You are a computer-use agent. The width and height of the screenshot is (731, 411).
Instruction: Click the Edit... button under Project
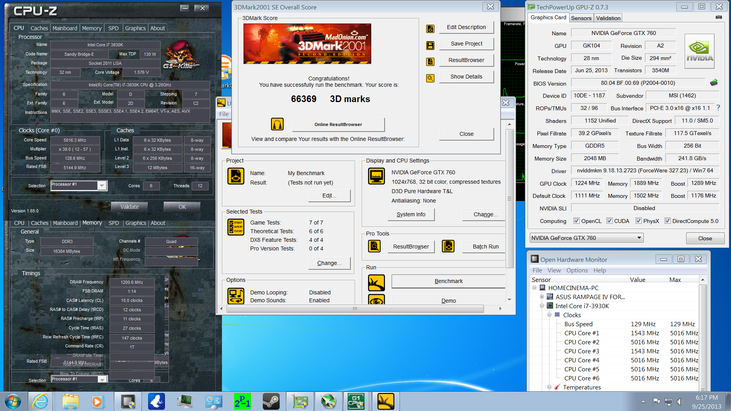329,195
